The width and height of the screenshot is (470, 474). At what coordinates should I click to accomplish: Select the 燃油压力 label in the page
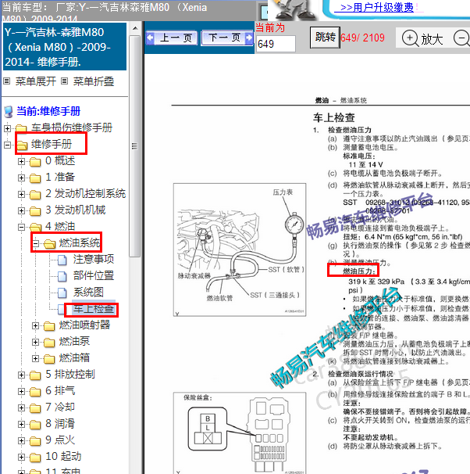(x=359, y=271)
